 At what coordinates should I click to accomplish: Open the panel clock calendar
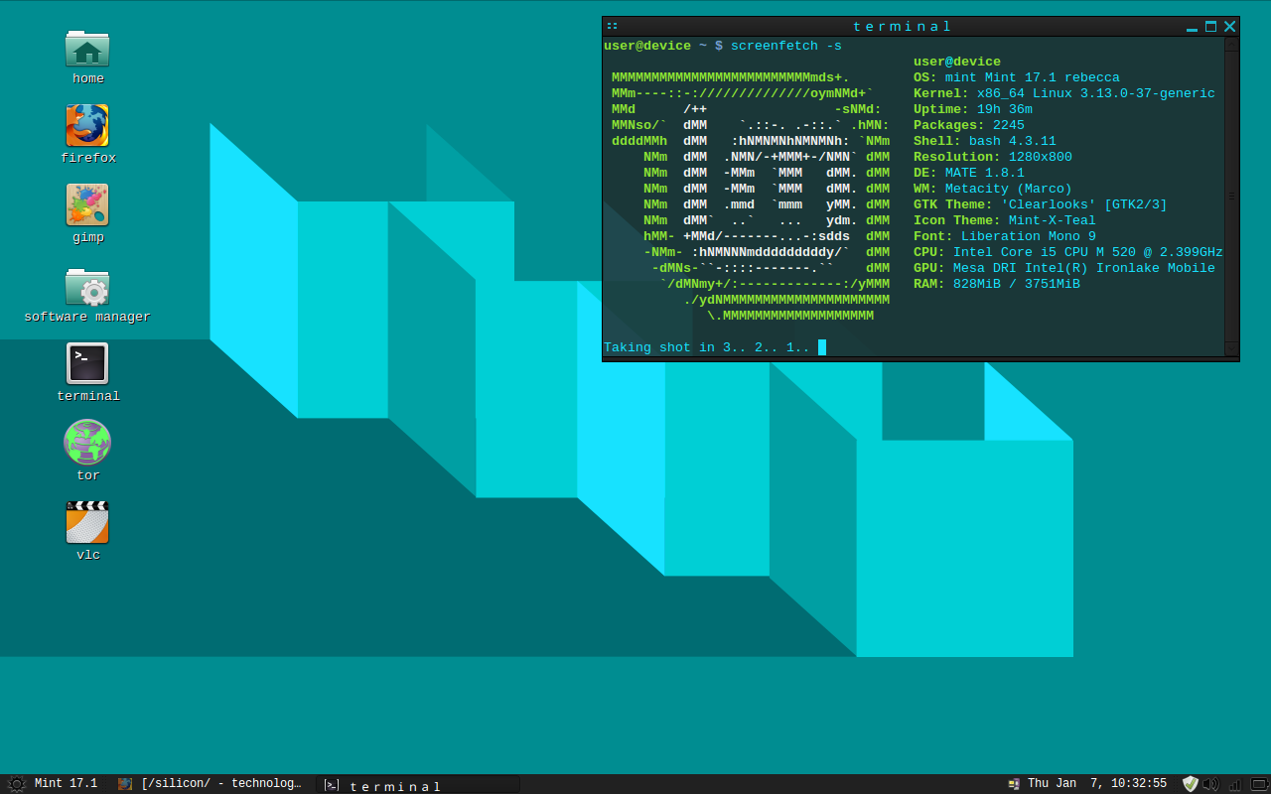pos(1096,784)
